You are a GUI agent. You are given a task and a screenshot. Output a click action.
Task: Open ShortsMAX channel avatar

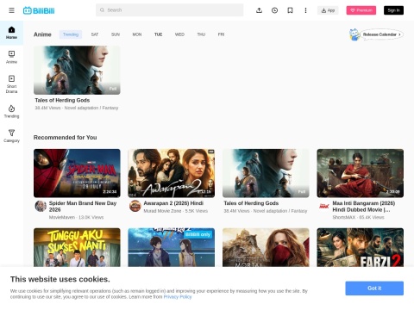(324, 206)
